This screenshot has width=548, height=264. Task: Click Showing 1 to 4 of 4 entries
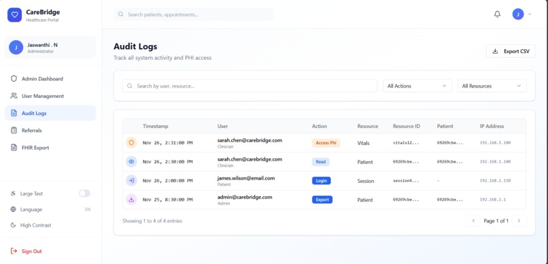(152, 220)
